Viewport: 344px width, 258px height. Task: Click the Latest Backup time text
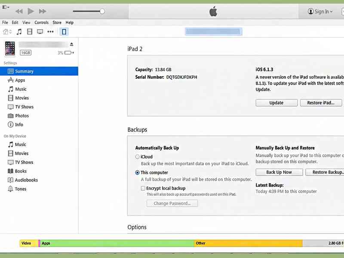coord(286,191)
